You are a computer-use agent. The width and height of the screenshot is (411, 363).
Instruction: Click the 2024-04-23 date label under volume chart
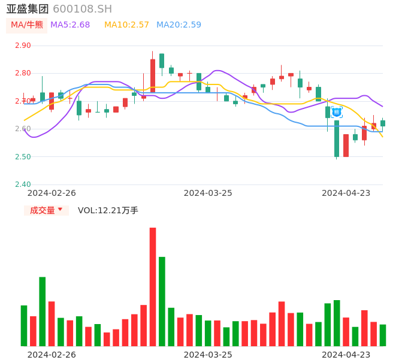pos(346,354)
